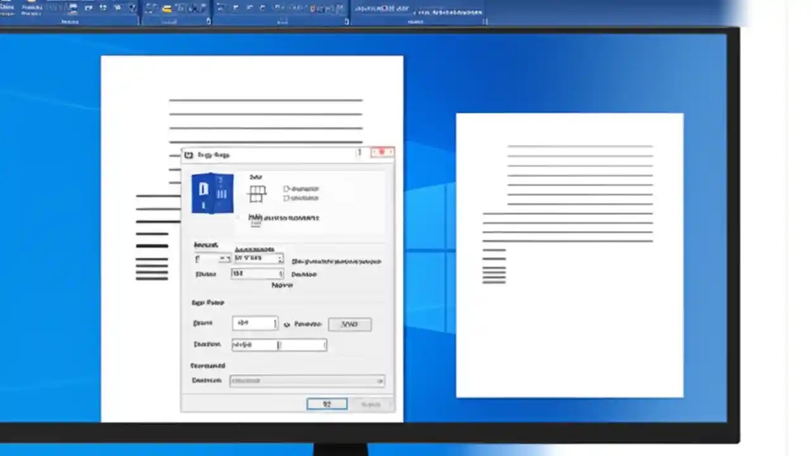Click the printer icon in the dialog
Image resolution: width=811 pixels, height=456 pixels.
212,192
